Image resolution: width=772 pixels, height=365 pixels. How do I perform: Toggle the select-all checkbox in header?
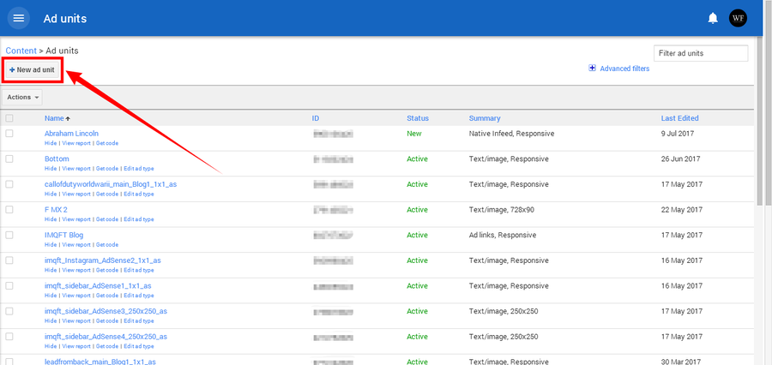(x=9, y=118)
